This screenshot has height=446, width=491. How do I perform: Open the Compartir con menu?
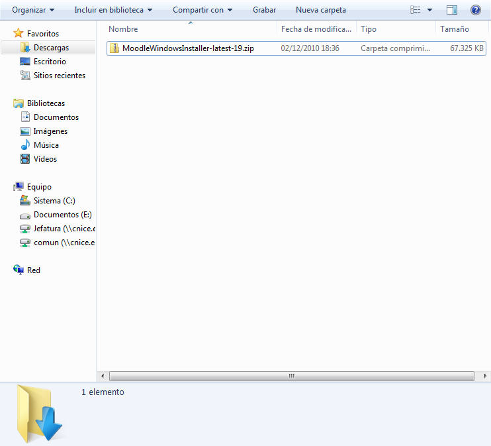[x=202, y=10]
